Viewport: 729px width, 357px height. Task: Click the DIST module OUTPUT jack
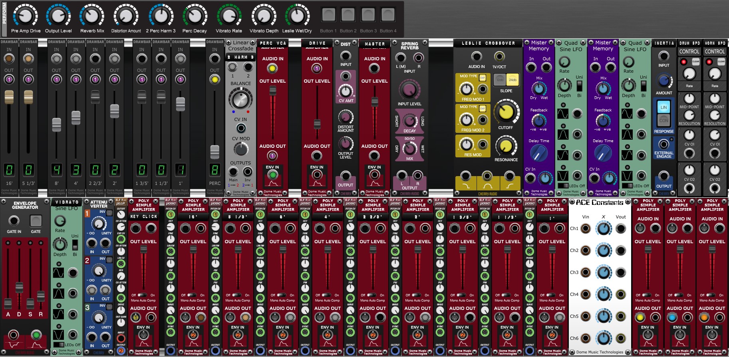click(x=346, y=176)
